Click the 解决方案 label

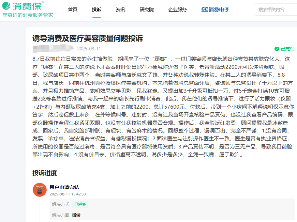(61, 215)
